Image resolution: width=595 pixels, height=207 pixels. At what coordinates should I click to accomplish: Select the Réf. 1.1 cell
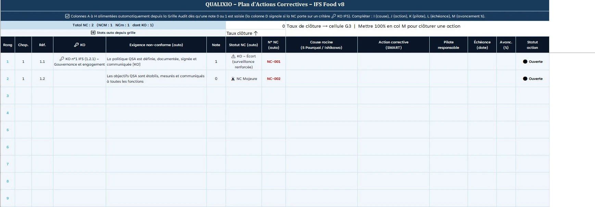coord(42,61)
